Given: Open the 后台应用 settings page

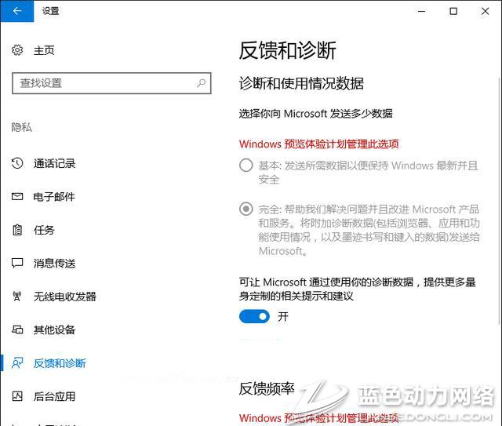Looking at the screenshot, I should (54, 396).
